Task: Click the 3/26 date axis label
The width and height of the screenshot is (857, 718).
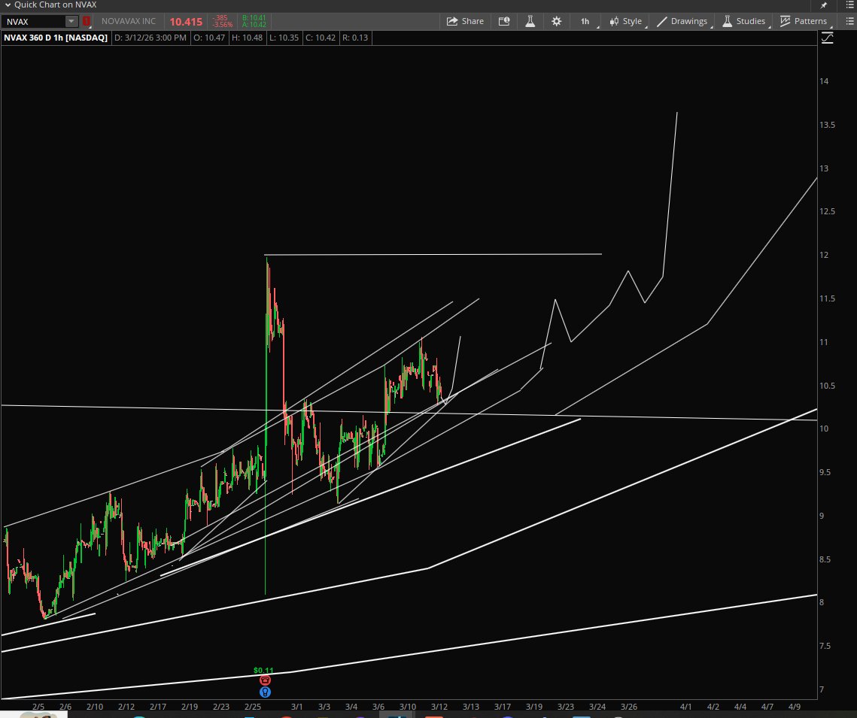Action: click(629, 707)
